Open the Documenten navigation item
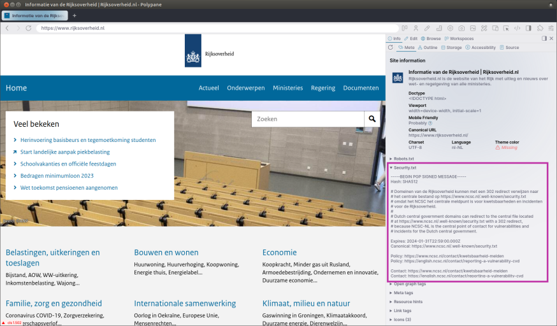The width and height of the screenshot is (557, 326). (361, 88)
